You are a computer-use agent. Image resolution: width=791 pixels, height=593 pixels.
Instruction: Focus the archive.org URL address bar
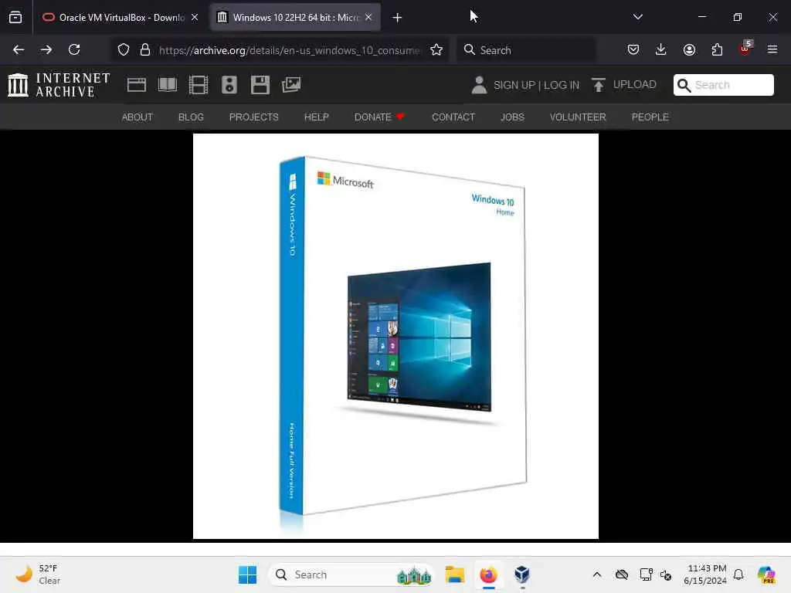289,50
